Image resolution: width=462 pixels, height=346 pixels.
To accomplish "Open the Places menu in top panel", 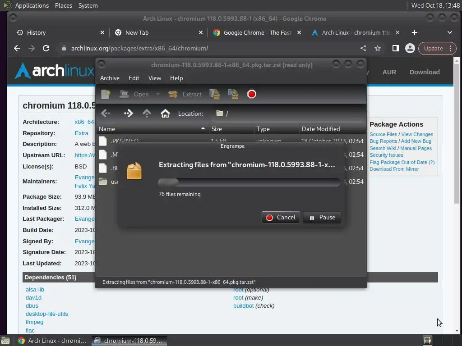I will click(x=64, y=5).
